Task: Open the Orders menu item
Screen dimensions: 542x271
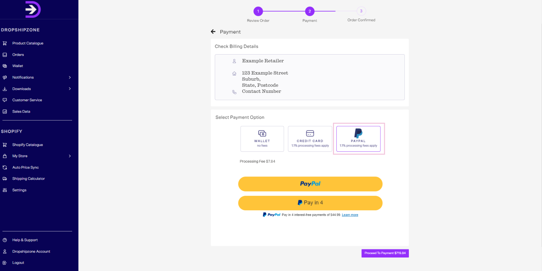Action: pyautogui.click(x=18, y=55)
